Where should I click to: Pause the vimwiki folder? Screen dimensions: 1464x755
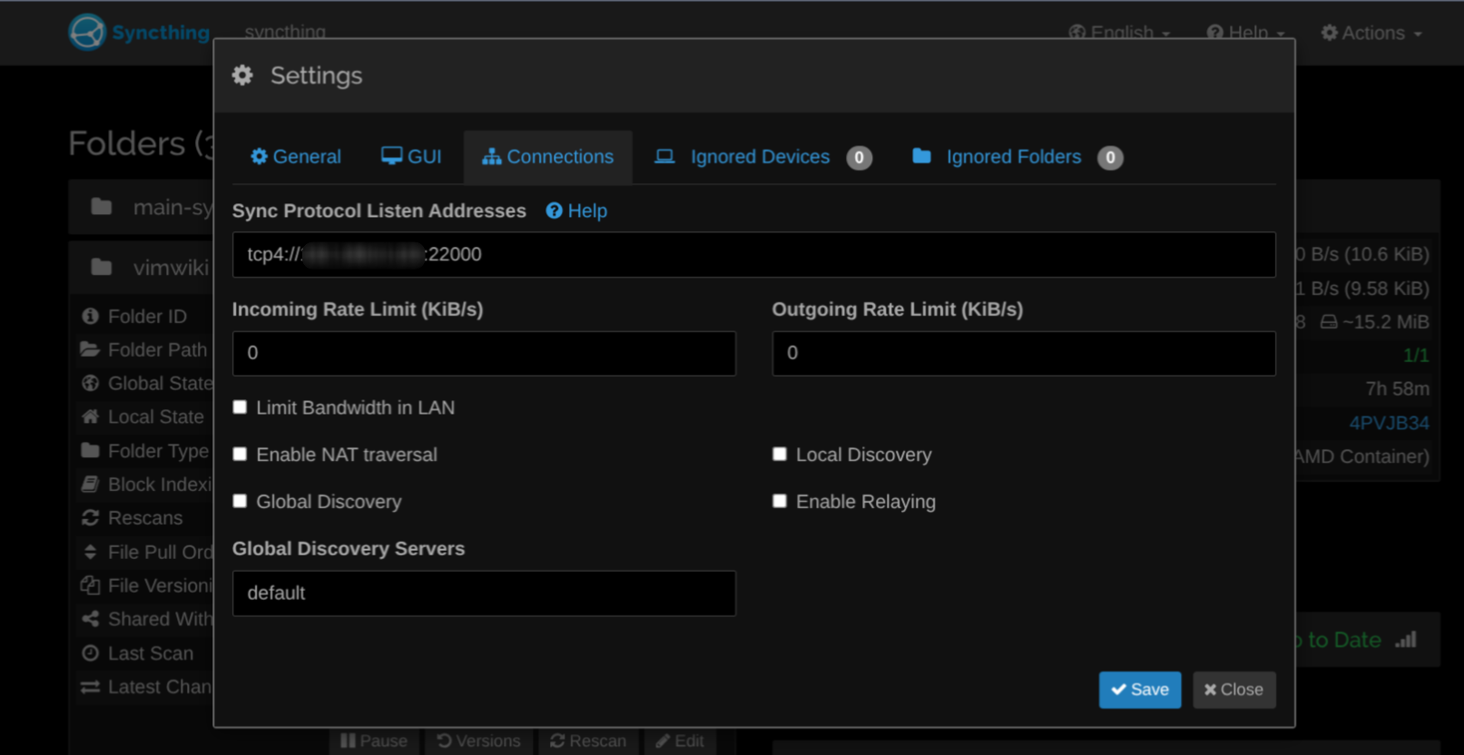click(x=374, y=741)
